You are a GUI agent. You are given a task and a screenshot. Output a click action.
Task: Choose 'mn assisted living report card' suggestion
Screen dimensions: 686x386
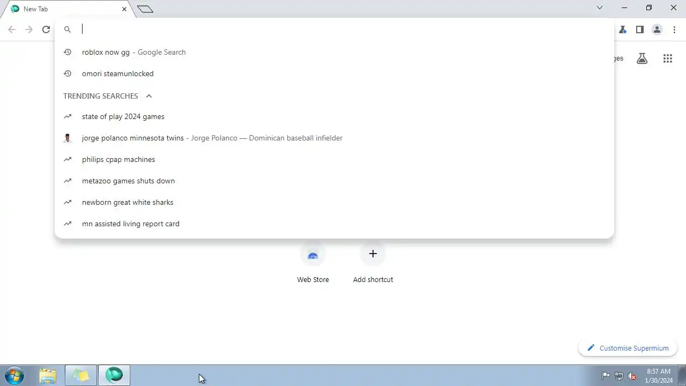coord(334,224)
